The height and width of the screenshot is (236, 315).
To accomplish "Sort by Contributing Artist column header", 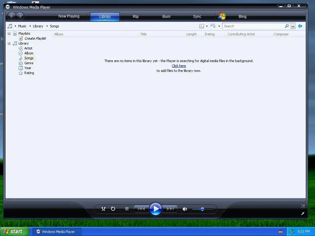I will click(249, 34).
